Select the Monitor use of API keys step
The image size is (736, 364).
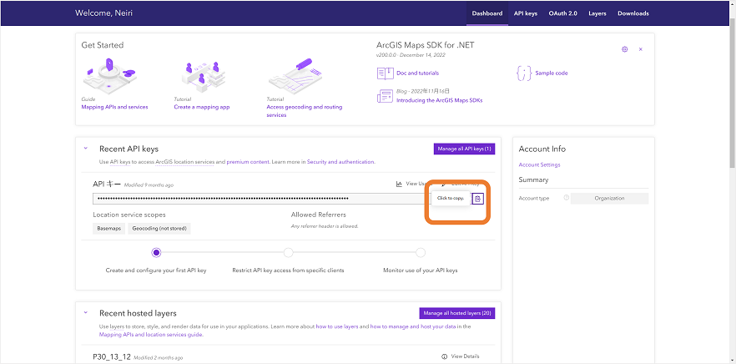click(x=421, y=253)
